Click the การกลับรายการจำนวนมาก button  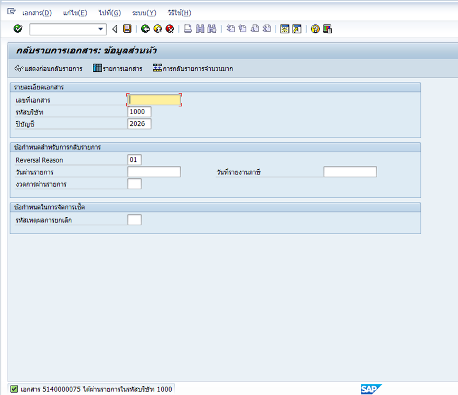coord(193,68)
